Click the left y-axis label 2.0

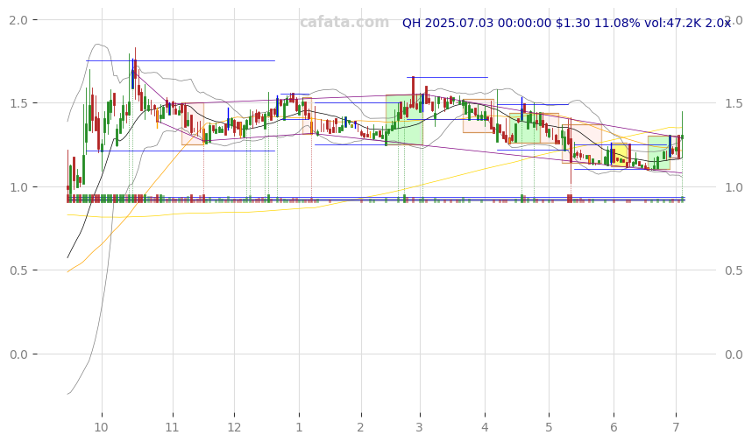coord(18,19)
